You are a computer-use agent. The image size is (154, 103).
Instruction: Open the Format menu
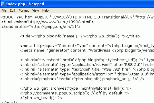pyautogui.click(x=24, y=11)
